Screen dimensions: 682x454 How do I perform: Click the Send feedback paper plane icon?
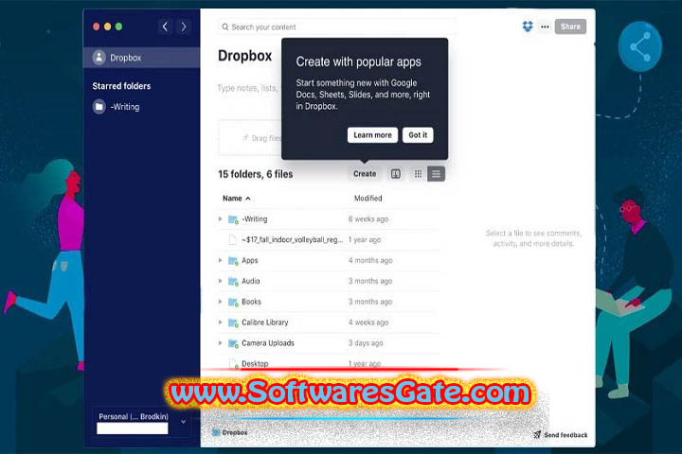point(537,434)
